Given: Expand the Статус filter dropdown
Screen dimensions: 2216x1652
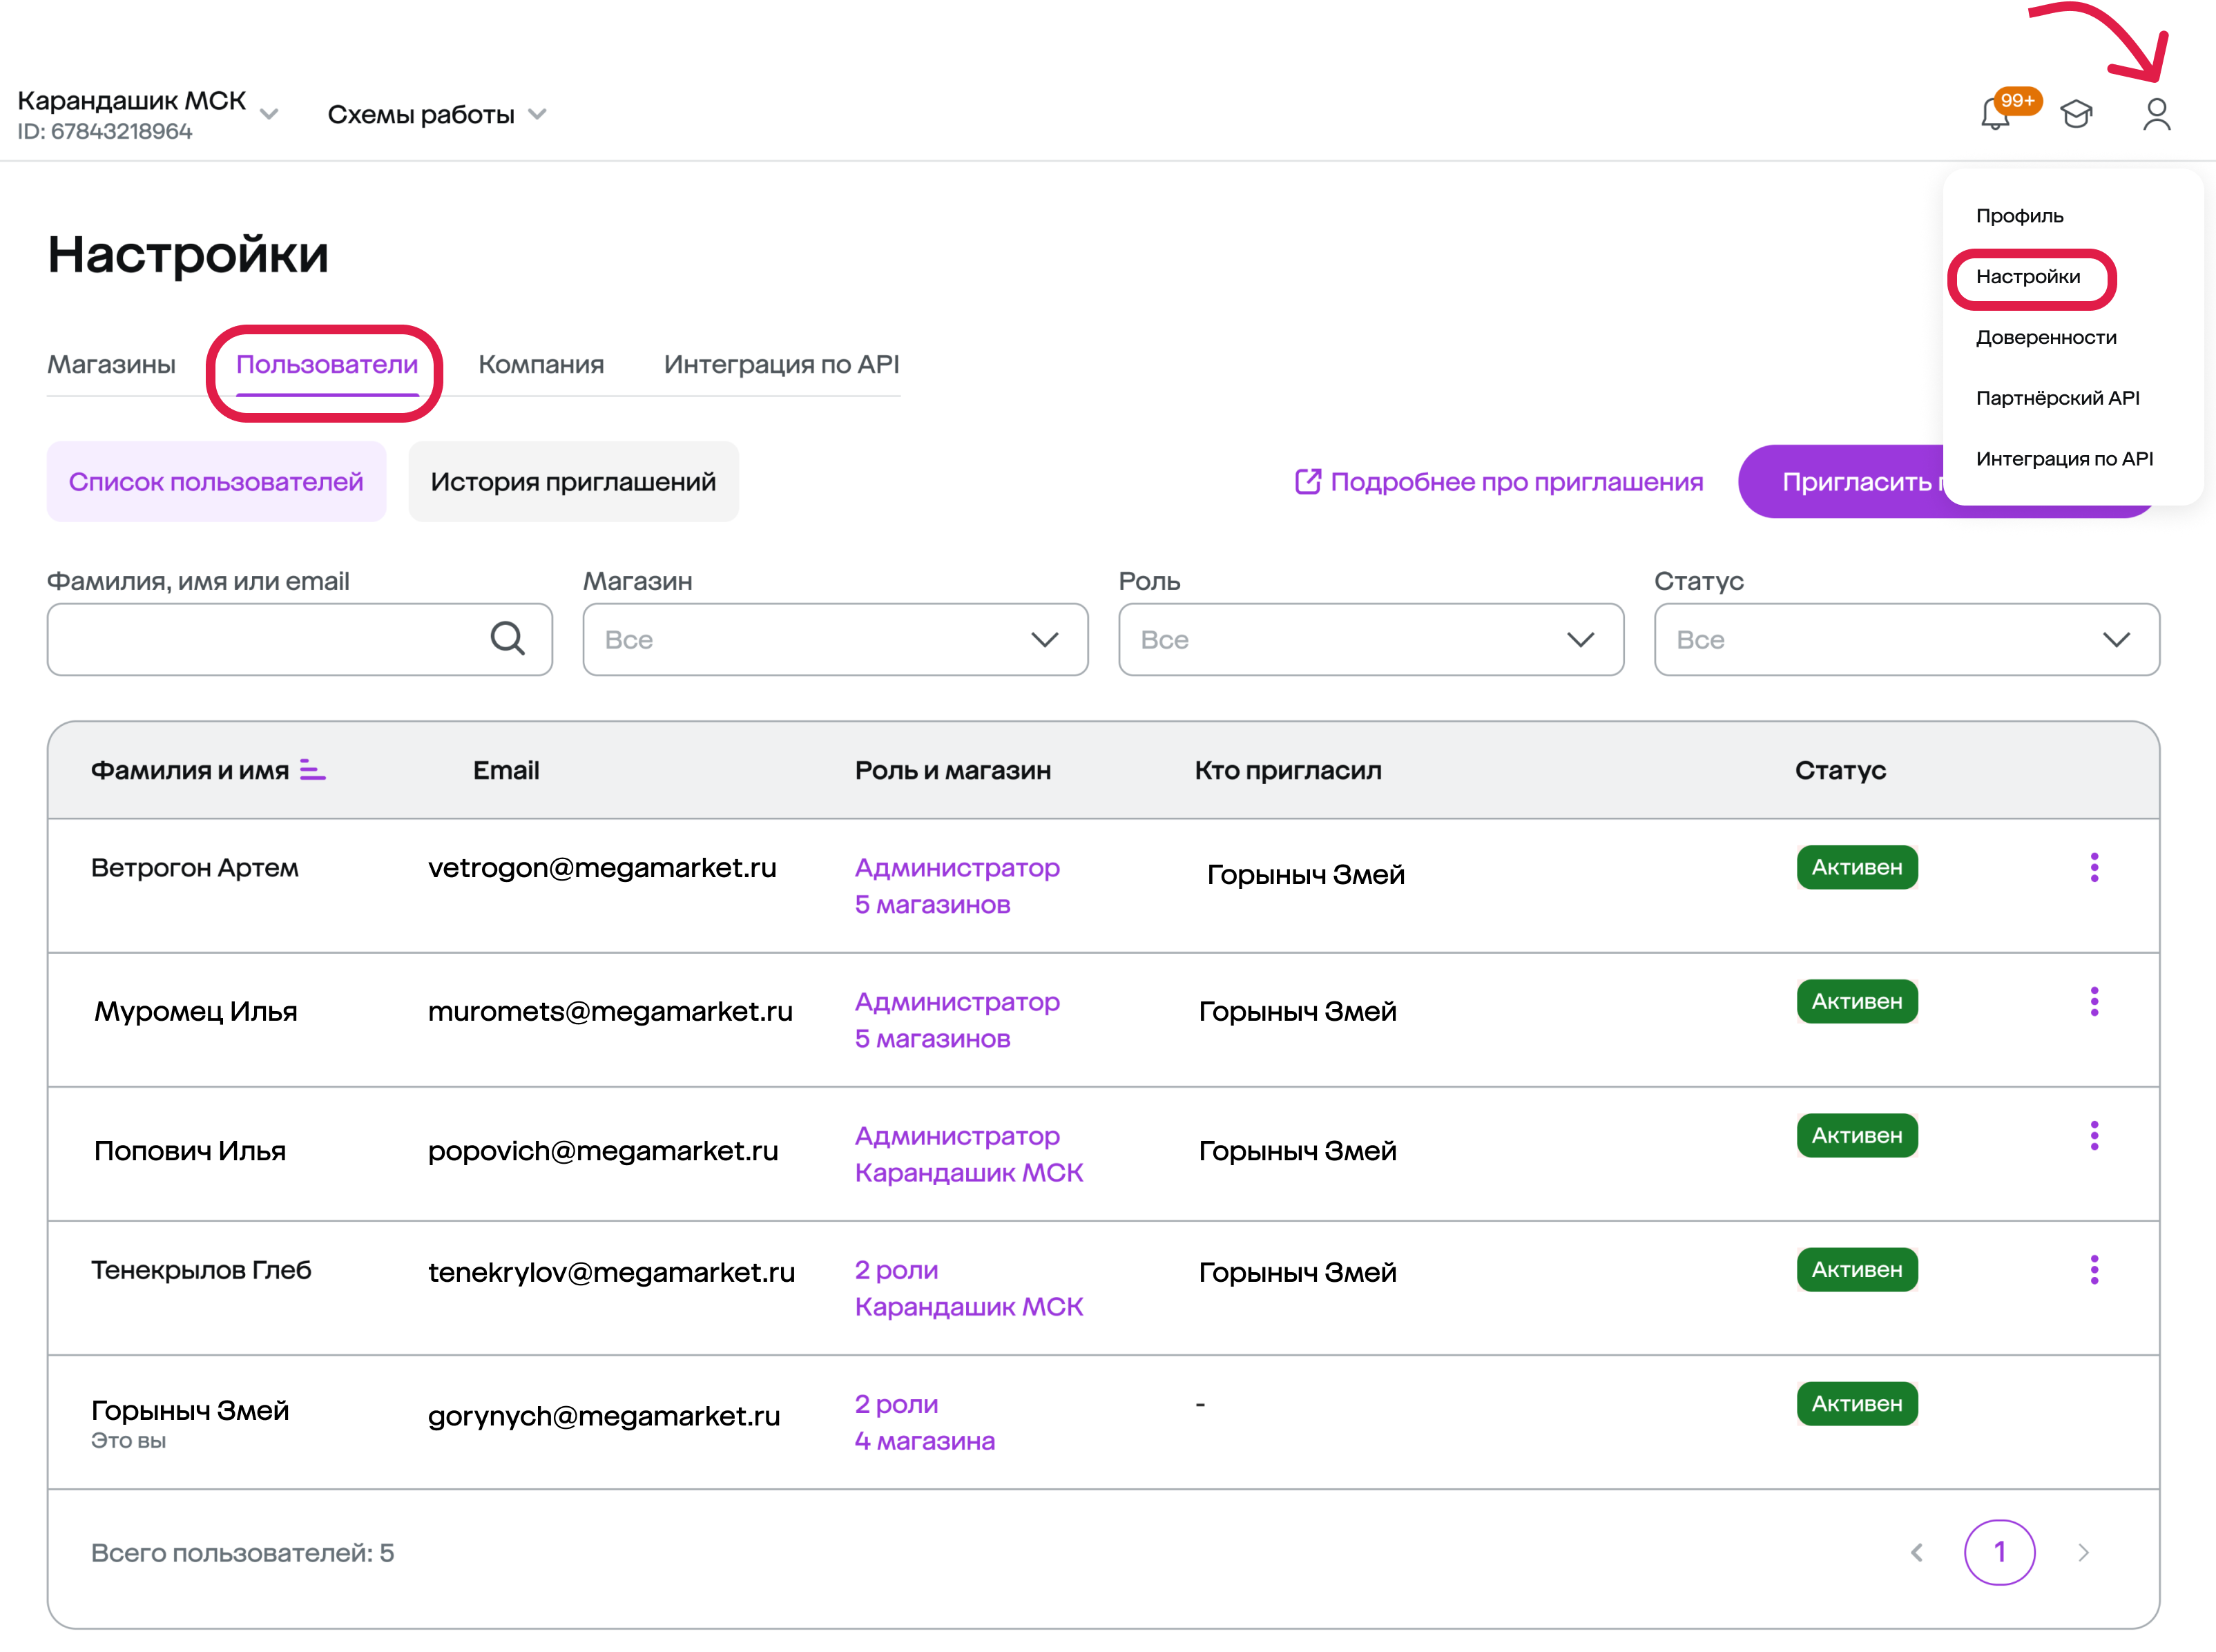Looking at the screenshot, I should tap(1906, 639).
